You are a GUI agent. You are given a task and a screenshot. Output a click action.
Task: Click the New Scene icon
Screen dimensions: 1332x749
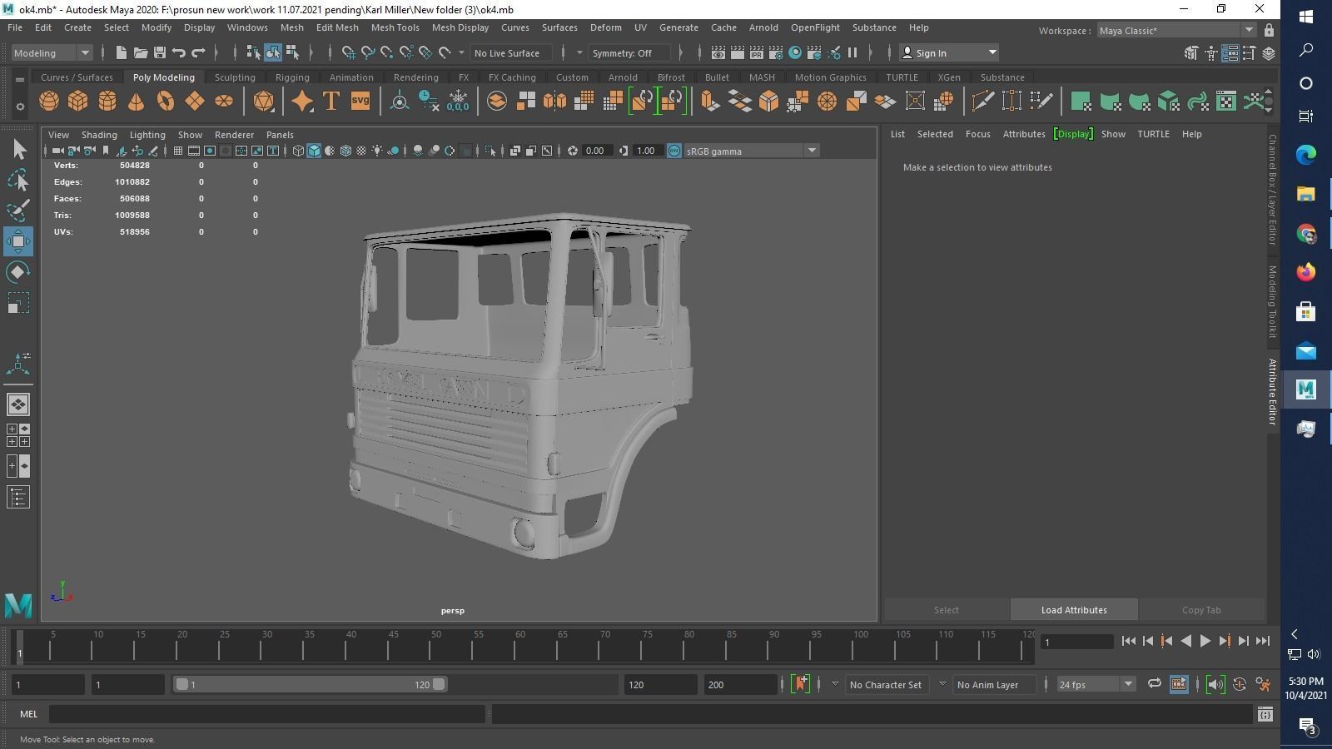tap(121, 52)
